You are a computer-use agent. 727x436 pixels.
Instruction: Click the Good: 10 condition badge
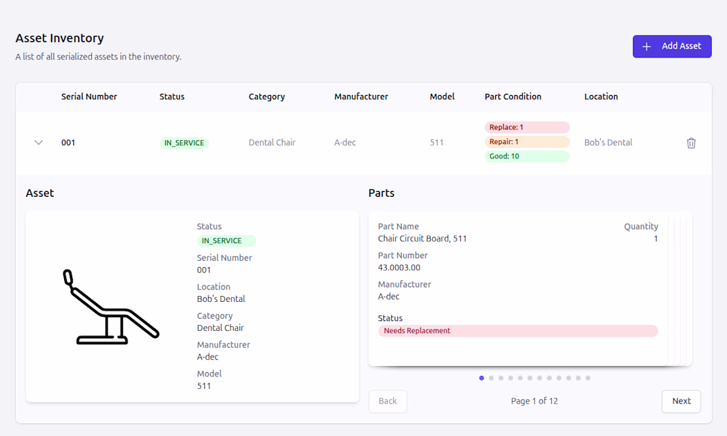point(527,157)
